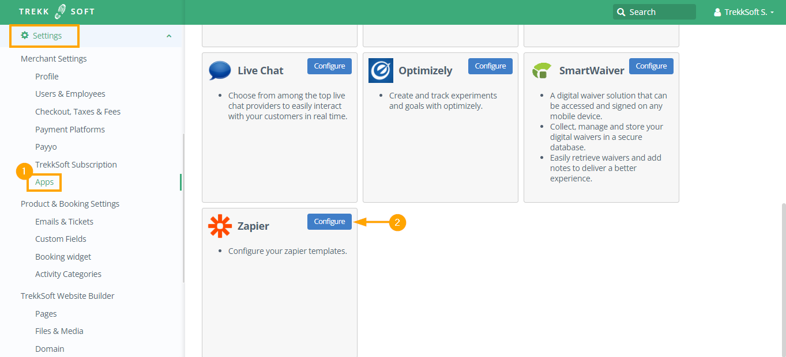Click the search magnifier icon
Screen dimensions: 786x357
click(x=621, y=12)
